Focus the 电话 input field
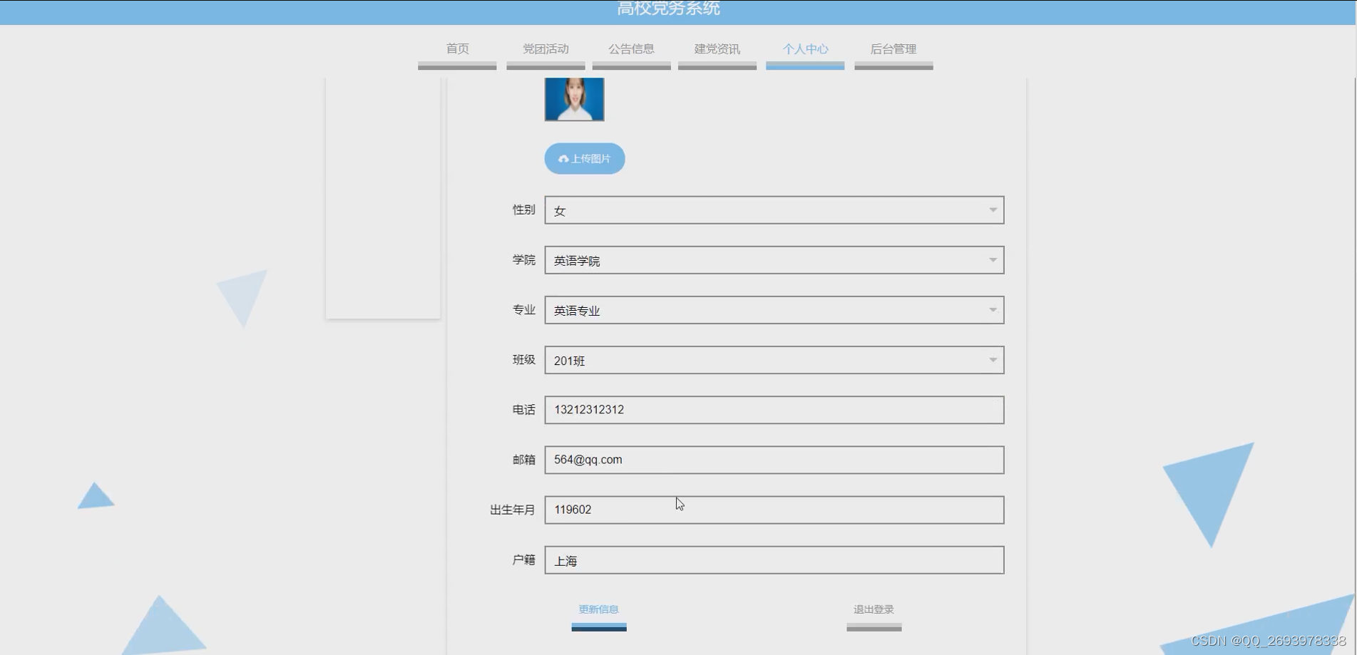The width and height of the screenshot is (1357, 655). click(774, 410)
